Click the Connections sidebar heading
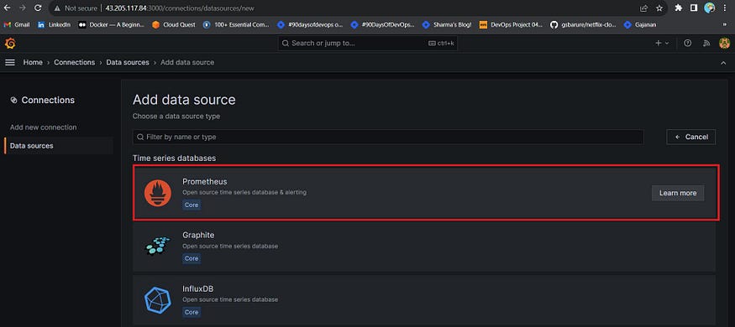The height and width of the screenshot is (327, 735). coord(43,100)
